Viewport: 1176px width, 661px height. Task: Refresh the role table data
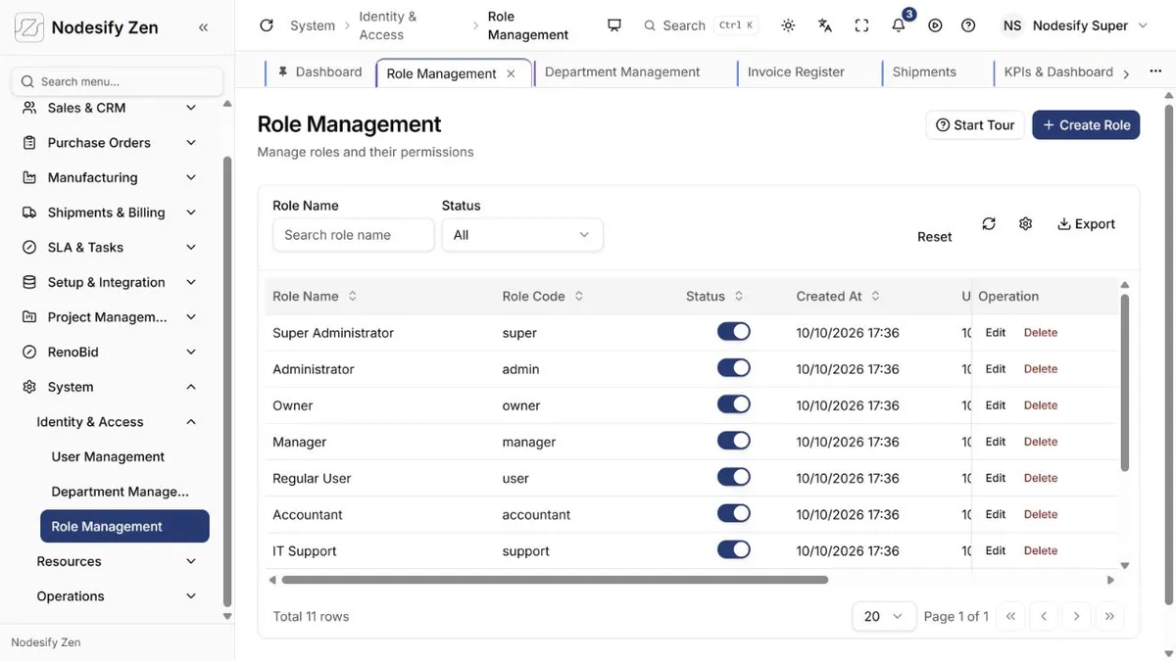tap(989, 223)
